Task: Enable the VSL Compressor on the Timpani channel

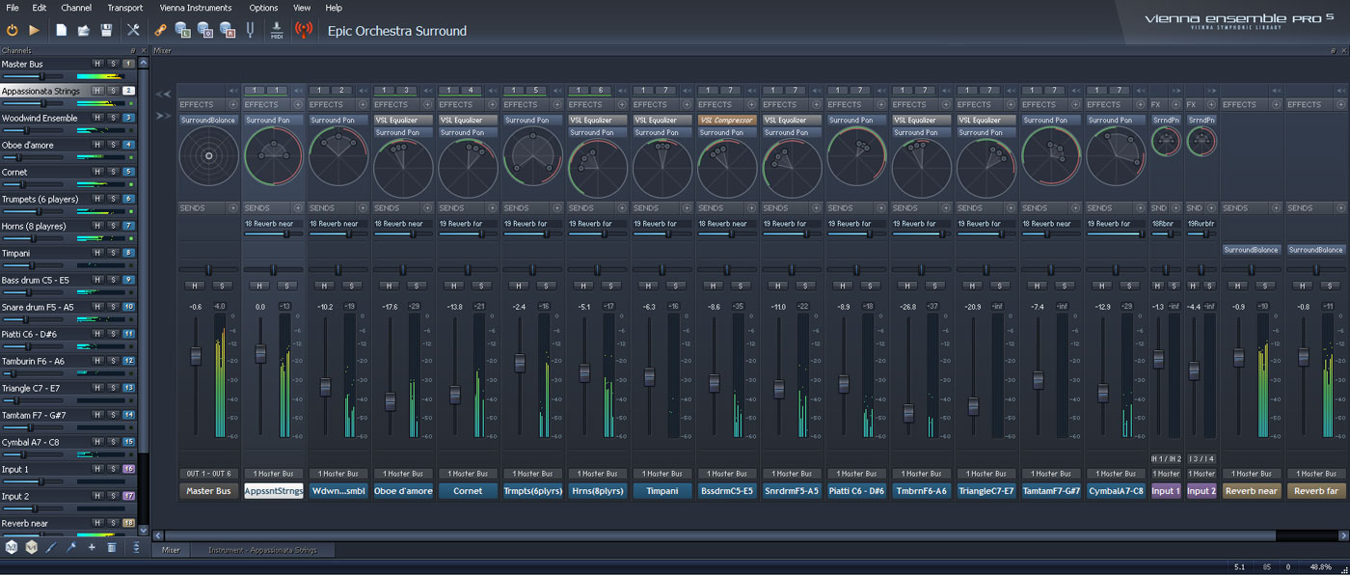Action: point(726,120)
